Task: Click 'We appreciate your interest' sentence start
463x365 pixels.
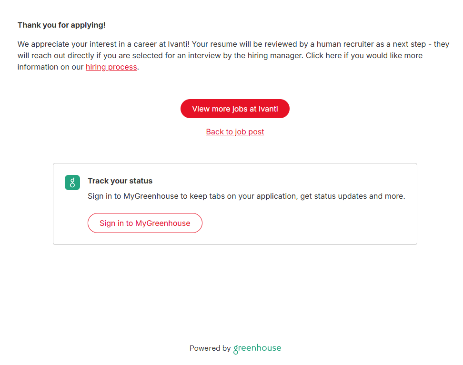Action: click(62, 44)
